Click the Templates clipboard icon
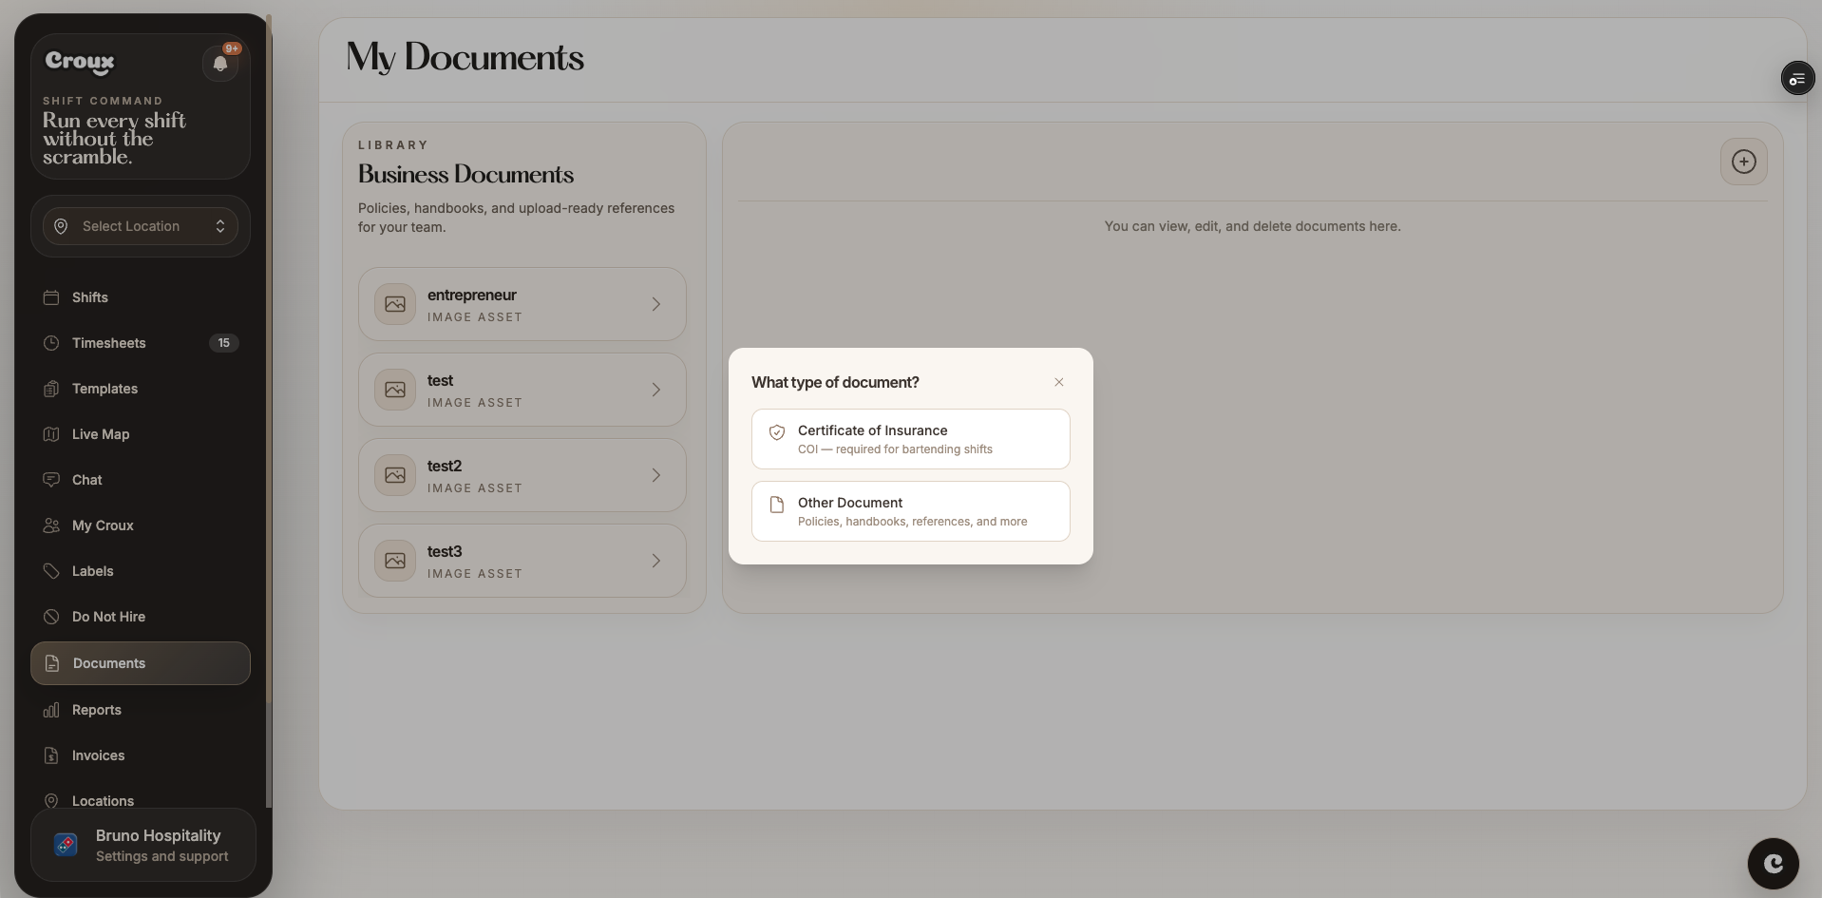Screen dimensions: 1822x898 [x=51, y=389]
